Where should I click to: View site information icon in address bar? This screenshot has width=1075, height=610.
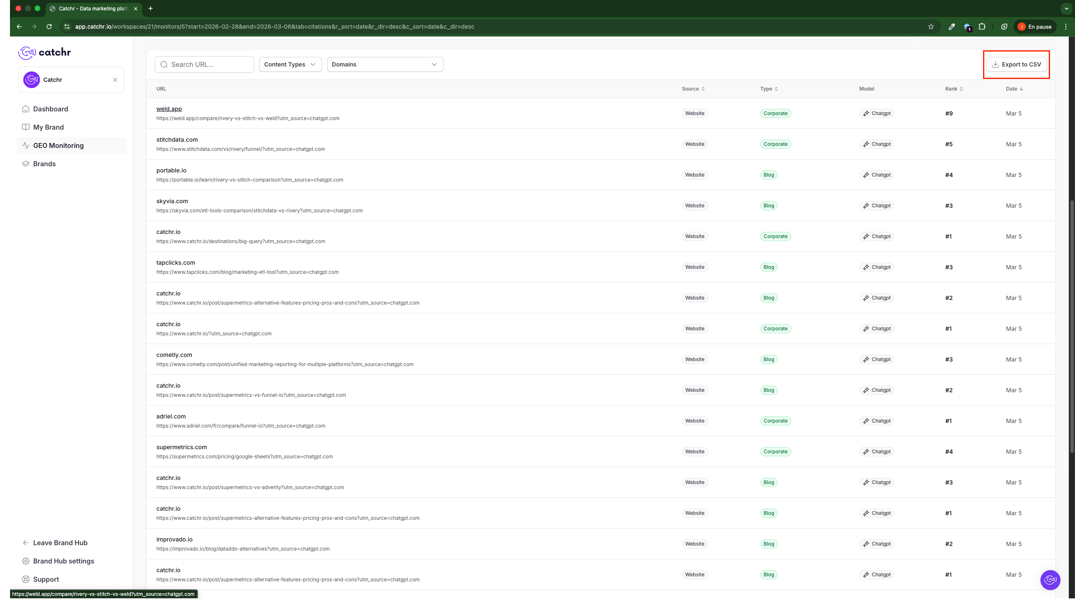click(x=67, y=27)
